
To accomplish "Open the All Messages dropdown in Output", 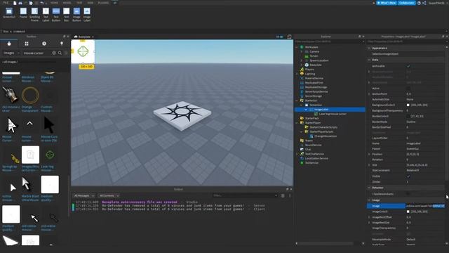I will 84,195.
